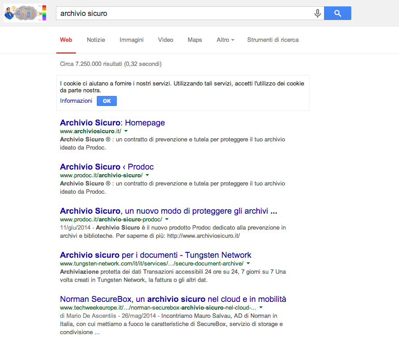Open the Immagini tab
This screenshot has width=399, height=341.
pos(131,40)
